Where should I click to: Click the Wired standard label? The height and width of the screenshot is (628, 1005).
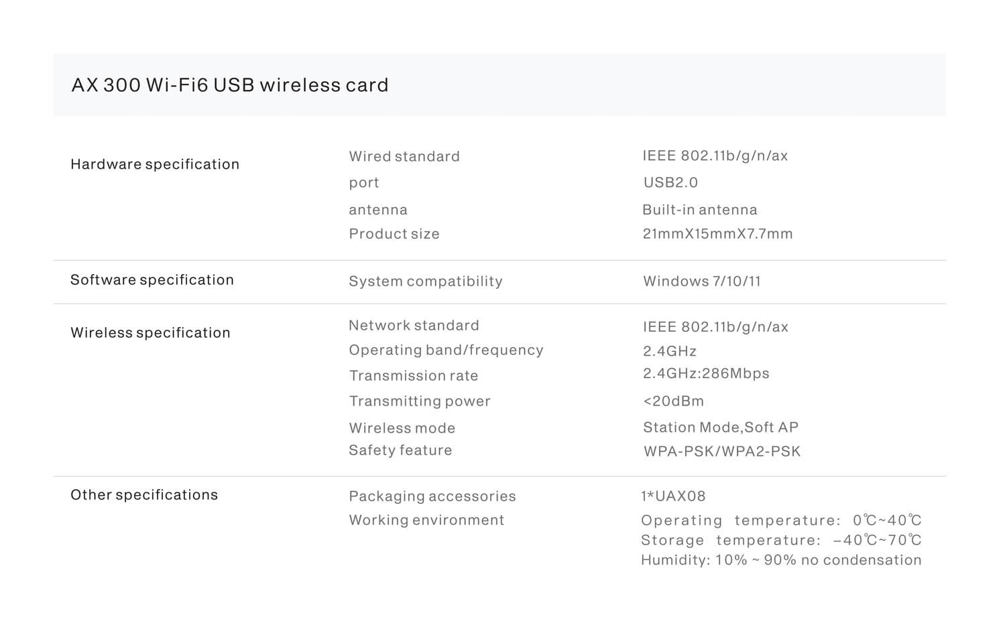pyautogui.click(x=404, y=156)
